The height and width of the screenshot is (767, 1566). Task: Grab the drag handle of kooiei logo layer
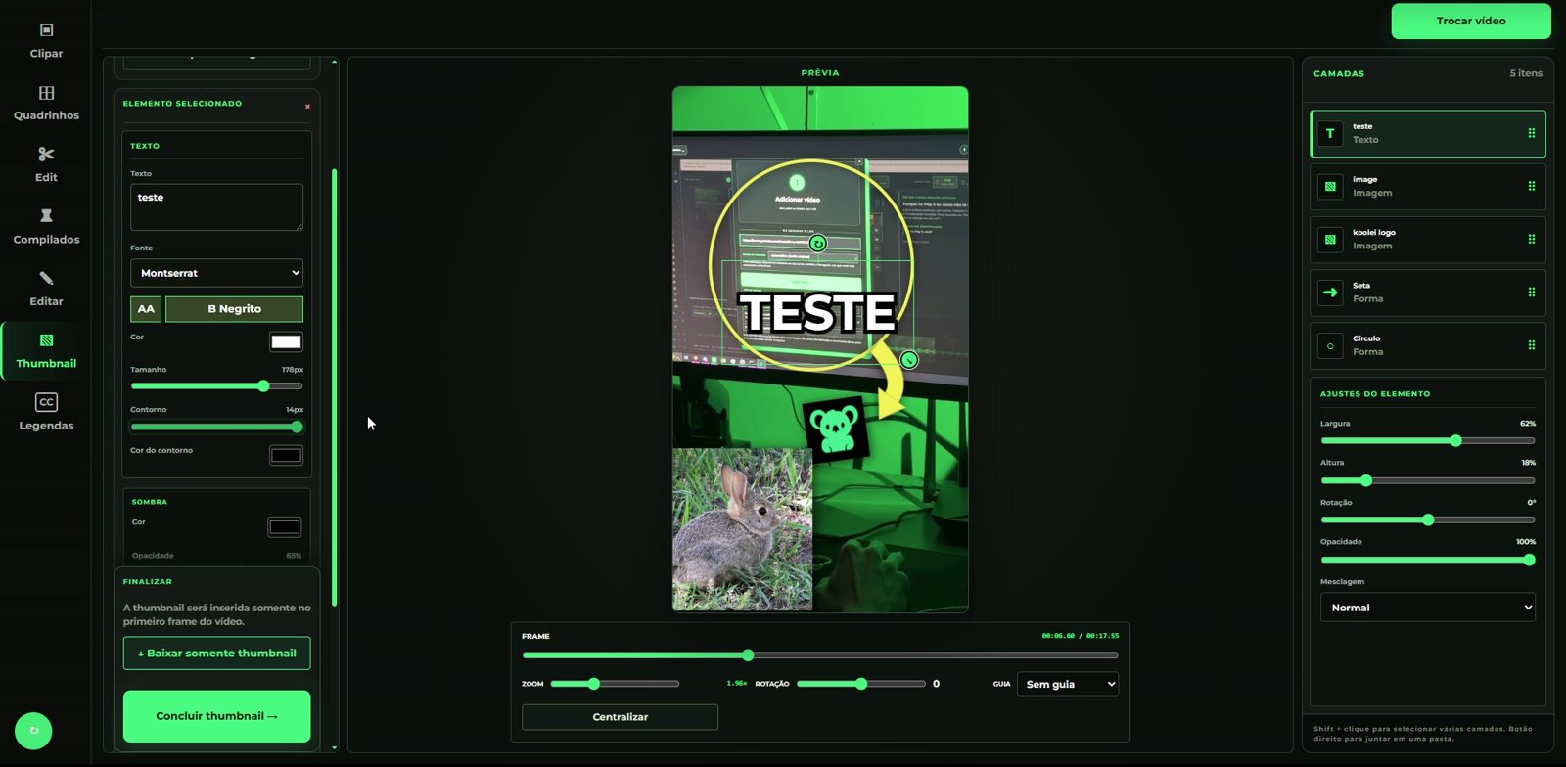[1532, 239]
